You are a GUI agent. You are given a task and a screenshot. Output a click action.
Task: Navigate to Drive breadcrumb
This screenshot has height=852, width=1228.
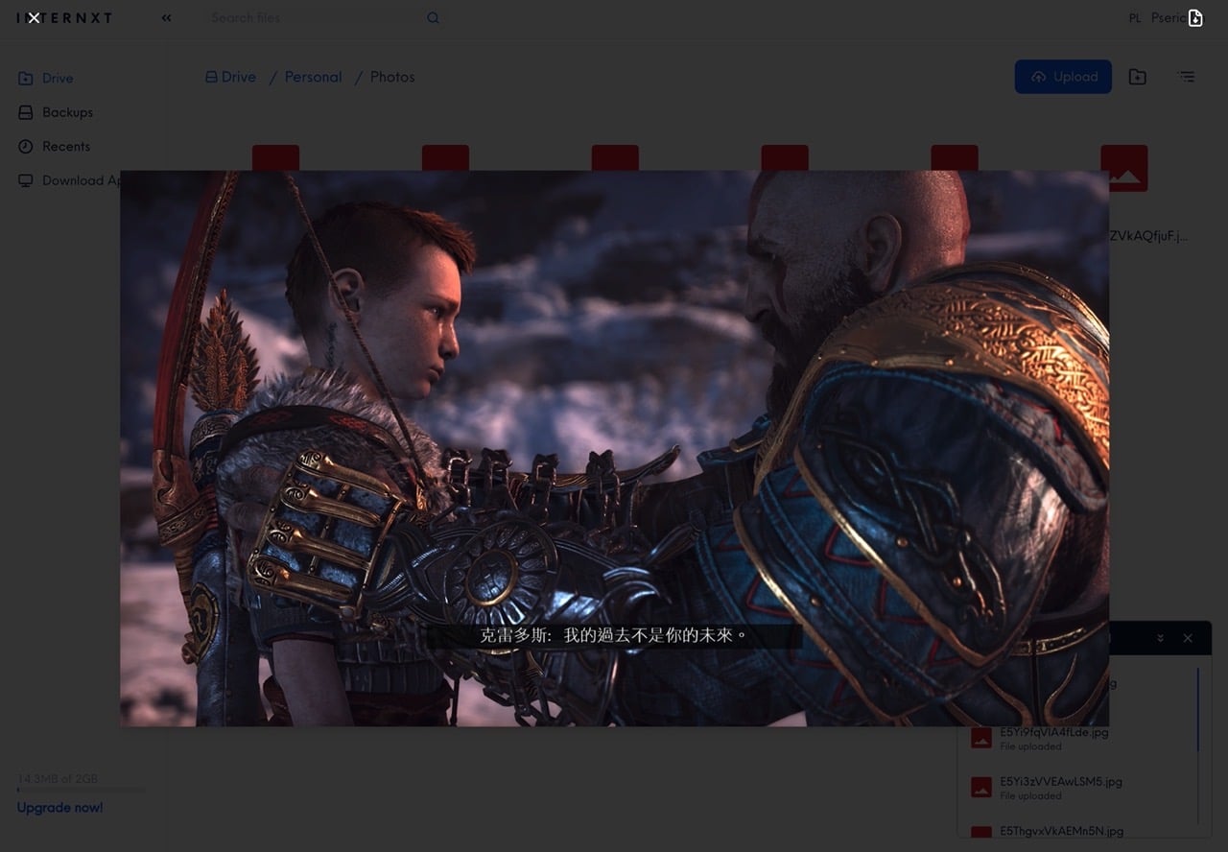tap(231, 77)
